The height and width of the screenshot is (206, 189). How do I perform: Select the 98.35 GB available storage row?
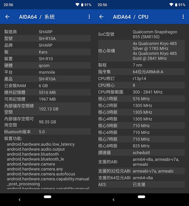[48, 122]
